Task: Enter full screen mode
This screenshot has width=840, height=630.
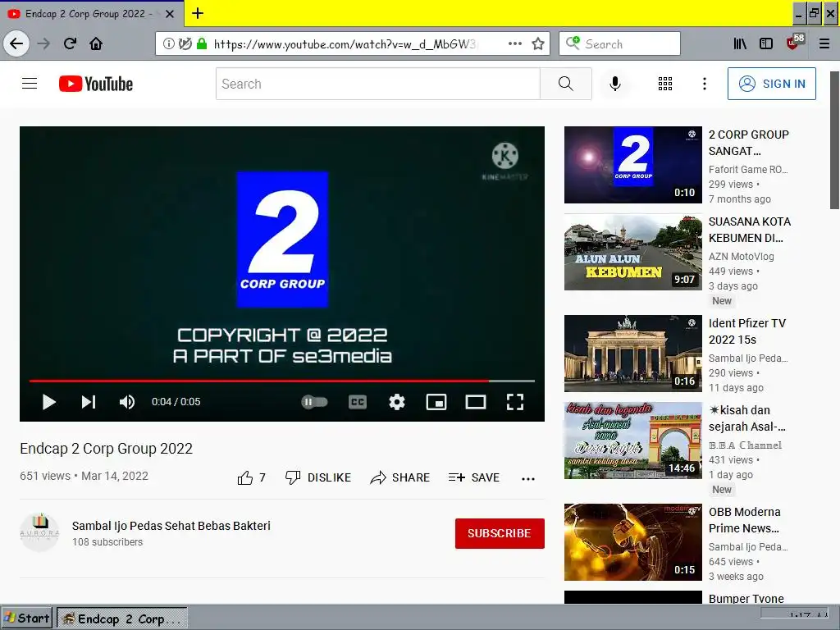Action: pos(515,402)
